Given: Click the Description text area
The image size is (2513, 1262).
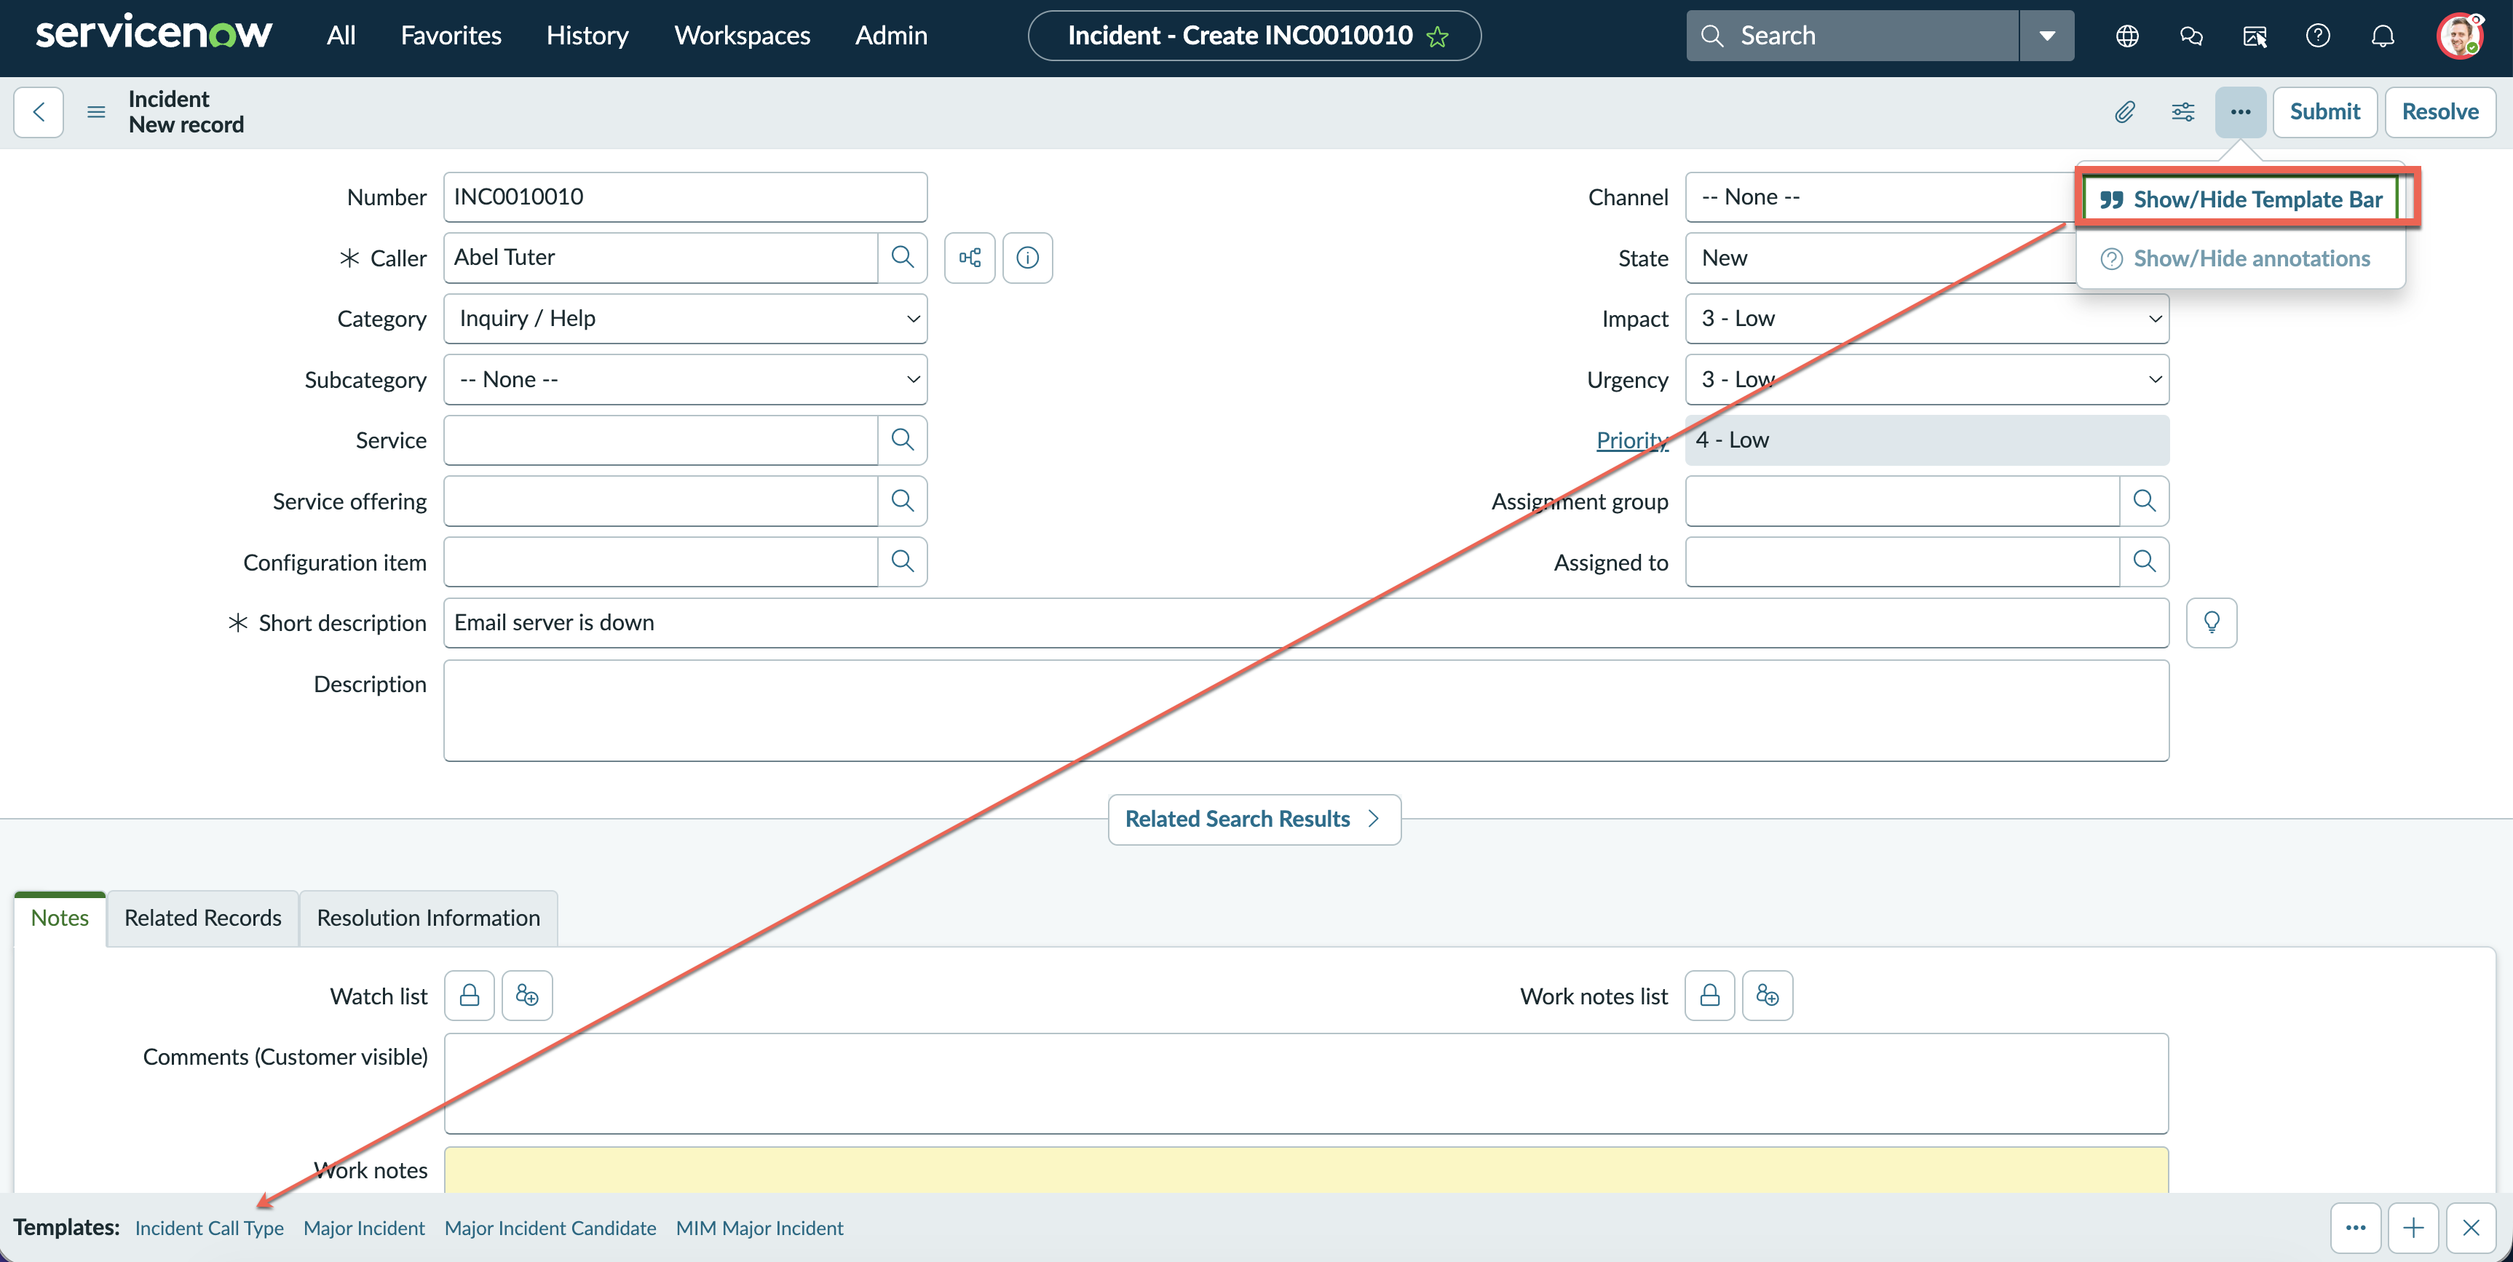Looking at the screenshot, I should click(1306, 711).
